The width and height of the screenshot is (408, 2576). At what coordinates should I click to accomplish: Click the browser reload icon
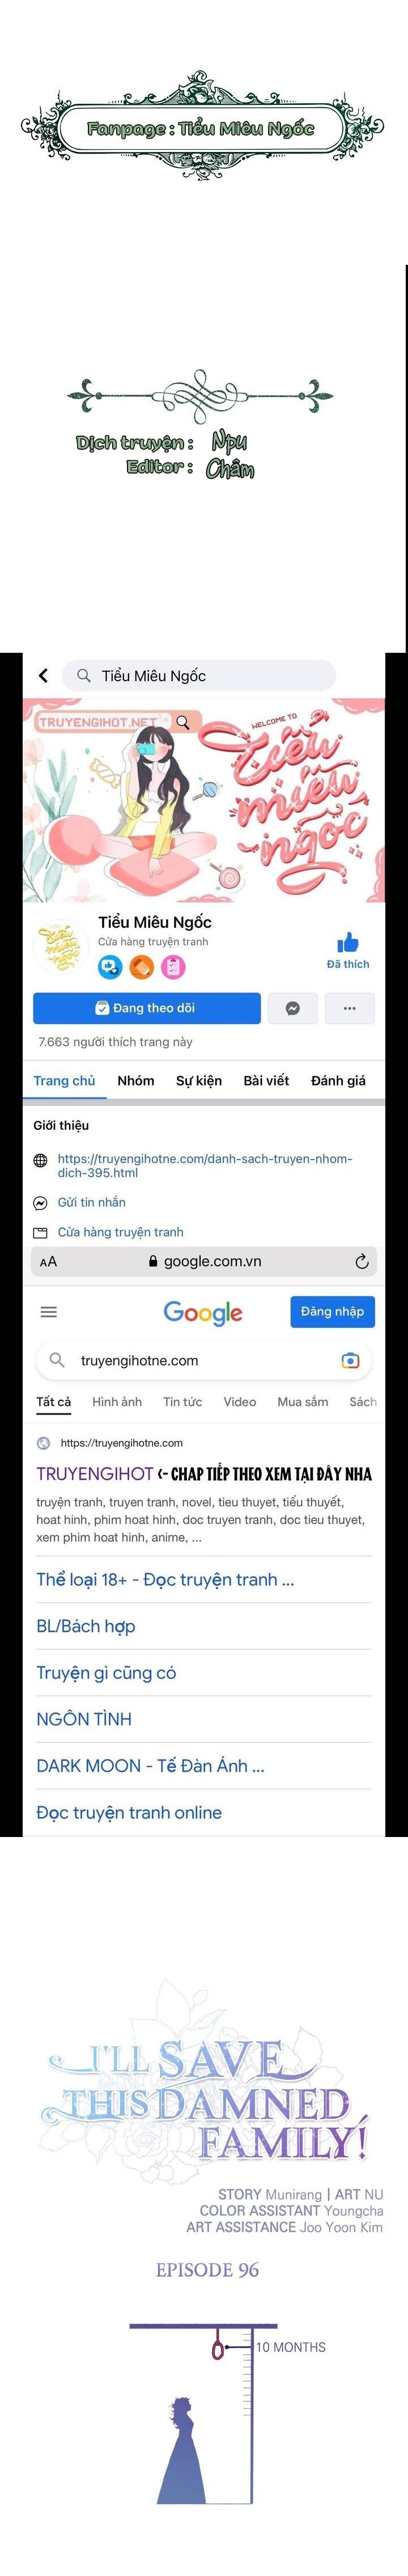pyautogui.click(x=362, y=1262)
